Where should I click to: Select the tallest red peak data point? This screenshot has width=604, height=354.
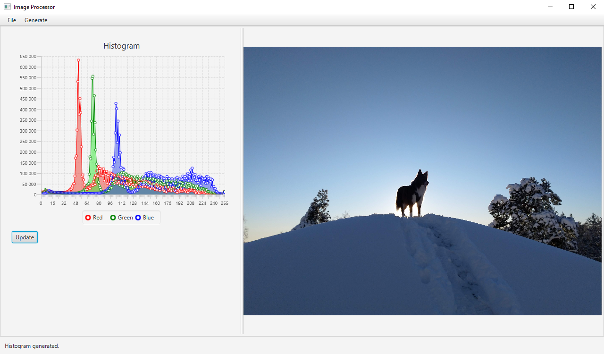(78, 60)
